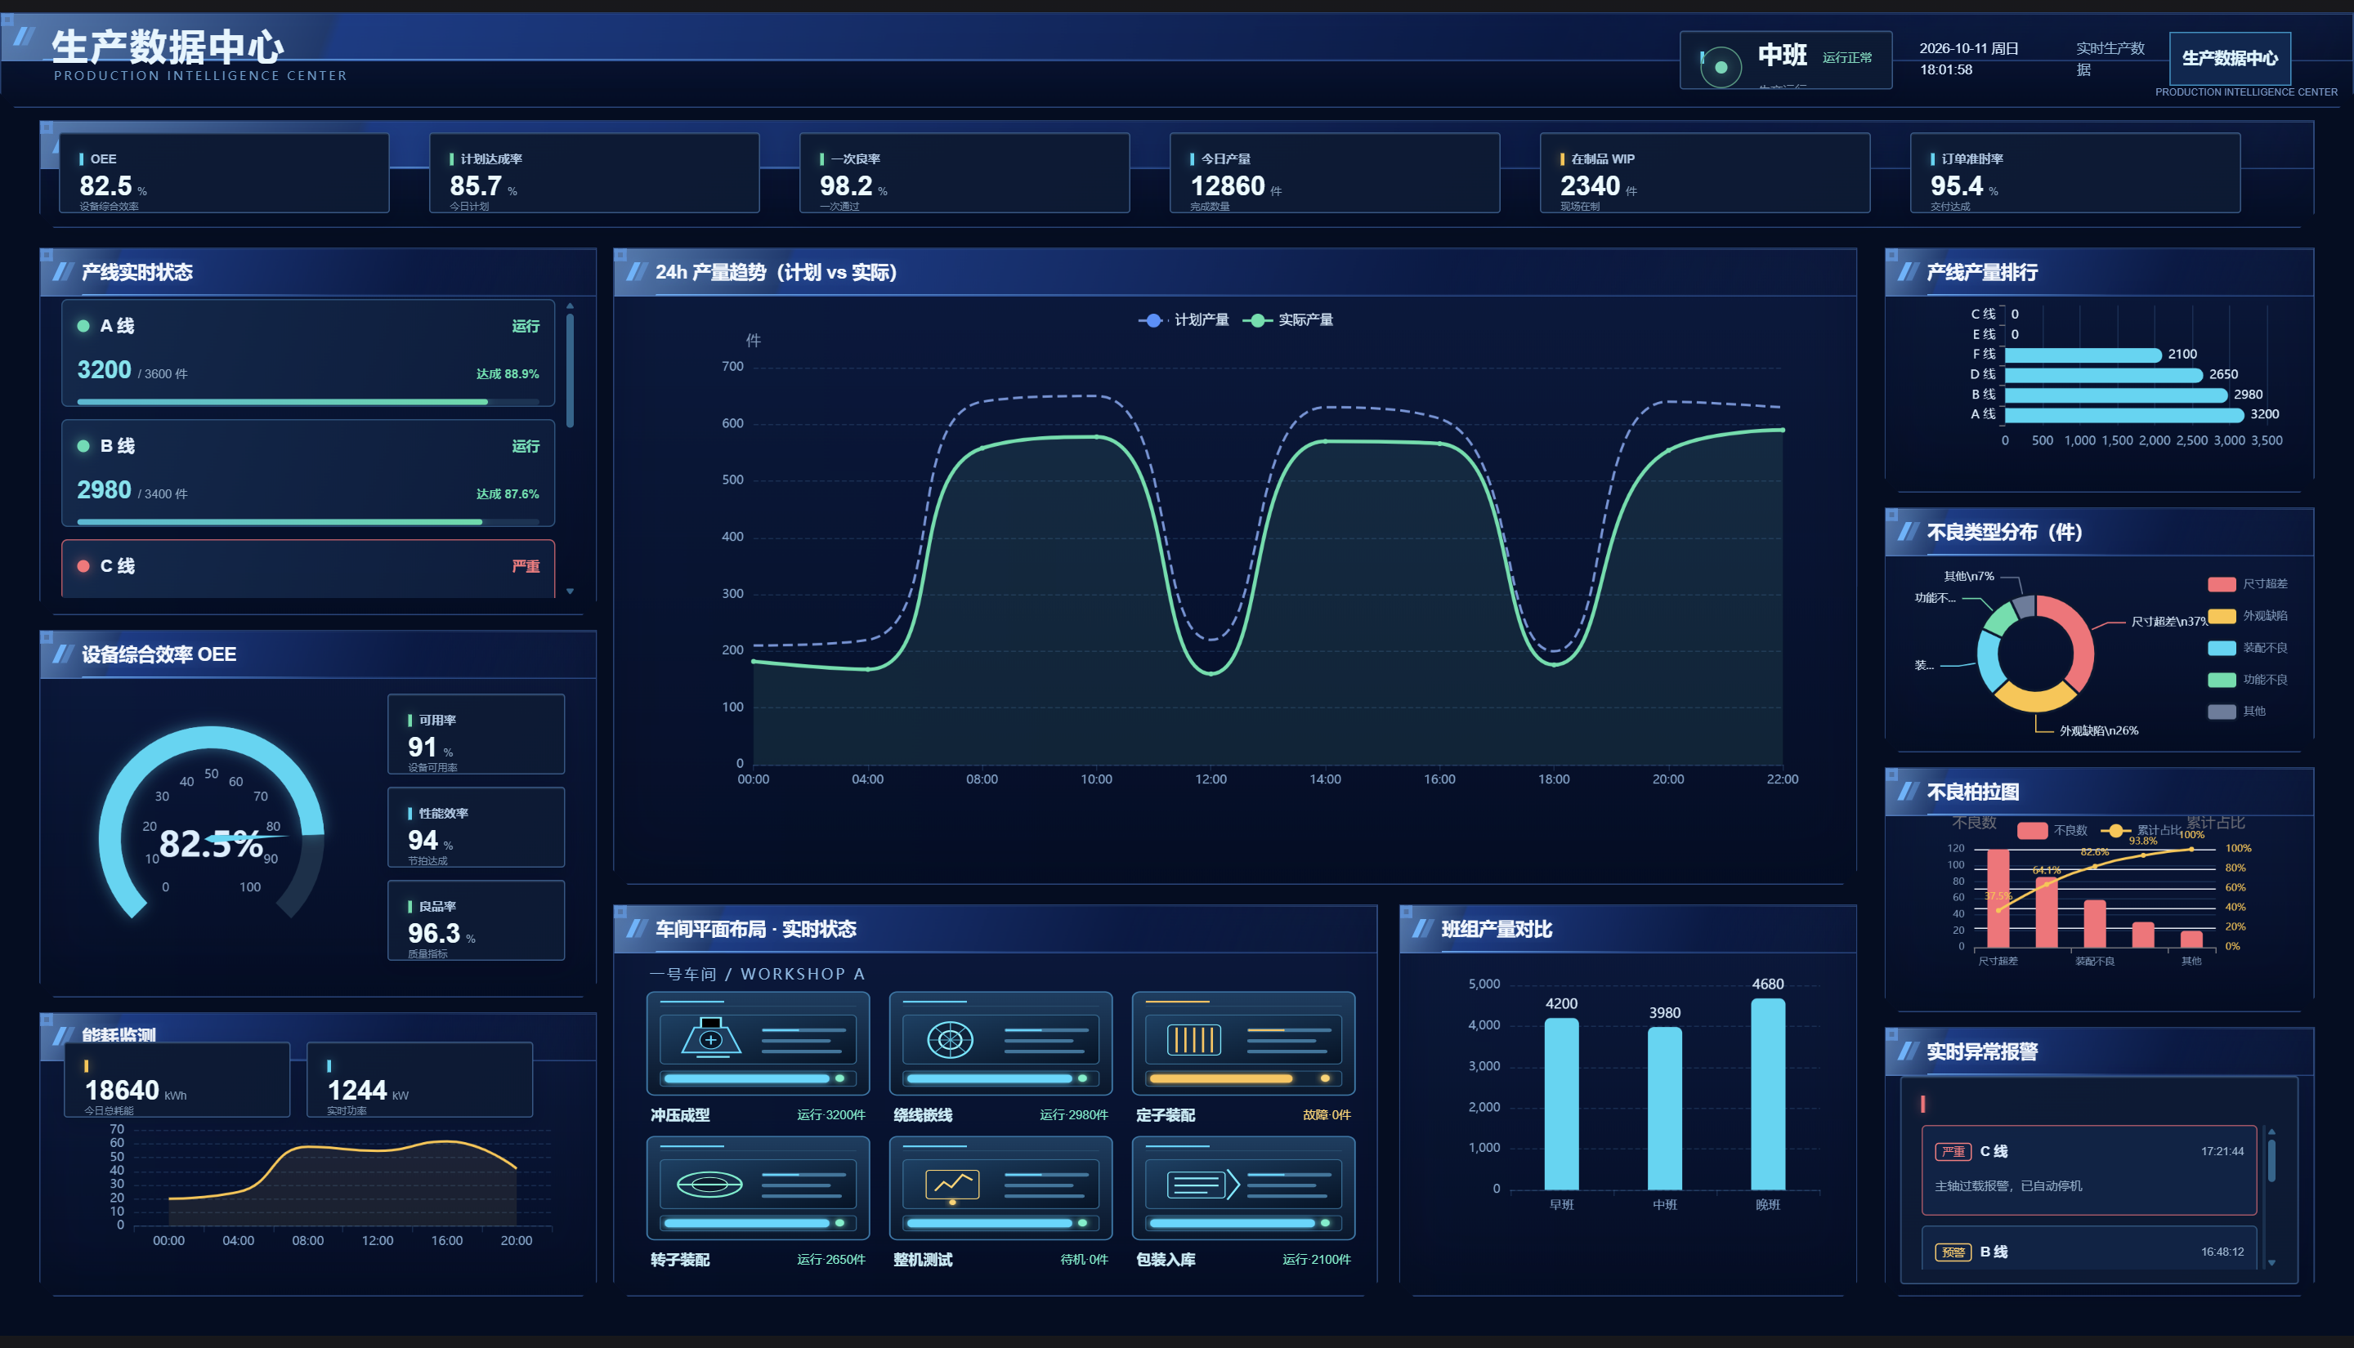Click the A 线 production progress bar
Screen dimensions: 2354x1348
point(308,402)
